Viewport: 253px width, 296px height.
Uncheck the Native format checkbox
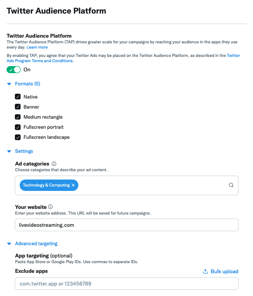pyautogui.click(x=18, y=97)
